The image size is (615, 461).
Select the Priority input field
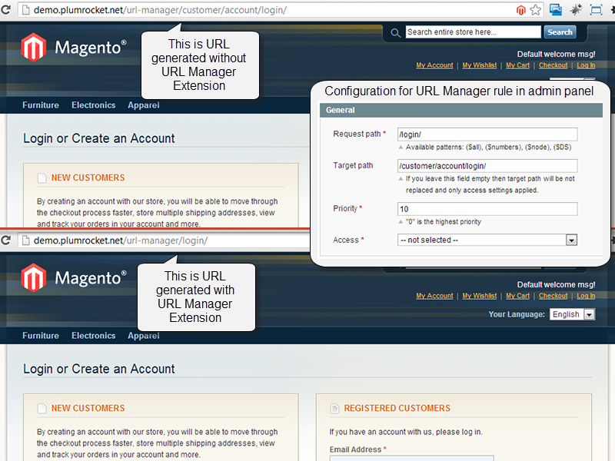(x=487, y=209)
